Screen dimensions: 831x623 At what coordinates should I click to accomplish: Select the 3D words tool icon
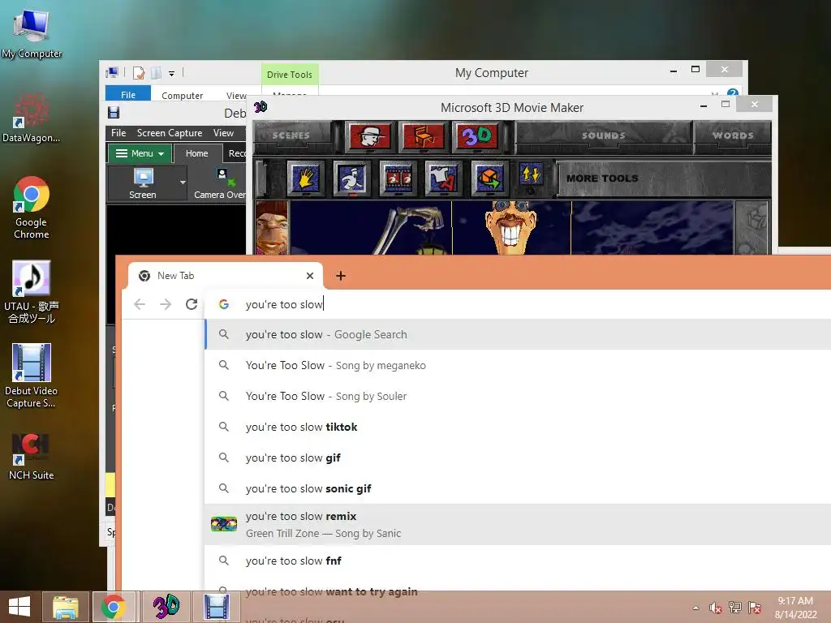pos(477,136)
